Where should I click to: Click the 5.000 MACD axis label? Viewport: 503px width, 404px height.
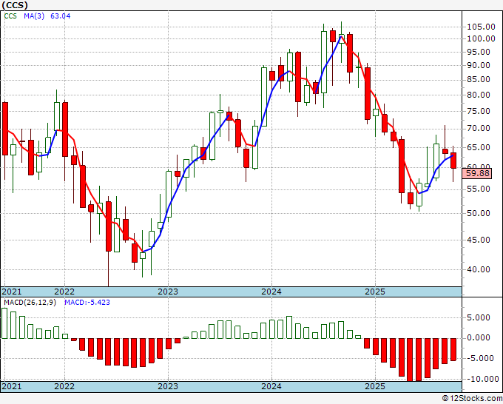pyautogui.click(x=479, y=317)
